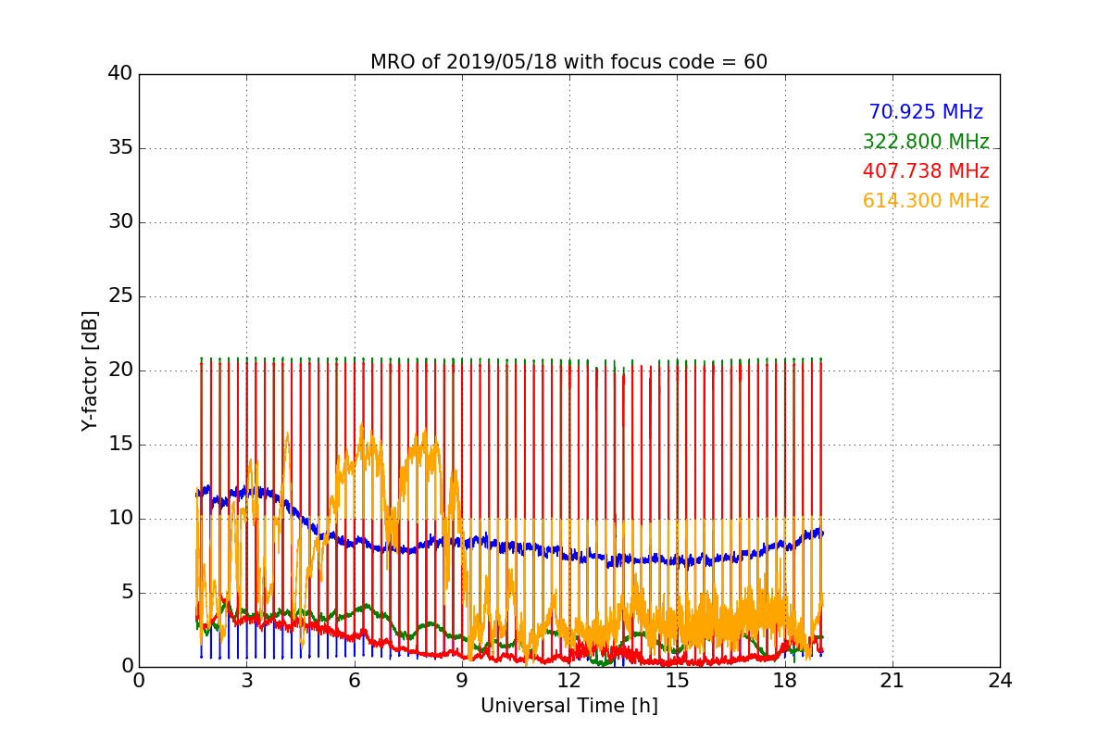Click the 'Universal Time [h]' axis label

click(568, 706)
